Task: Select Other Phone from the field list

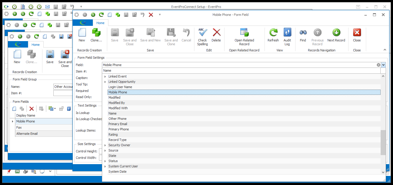Action: [x=244, y=119]
